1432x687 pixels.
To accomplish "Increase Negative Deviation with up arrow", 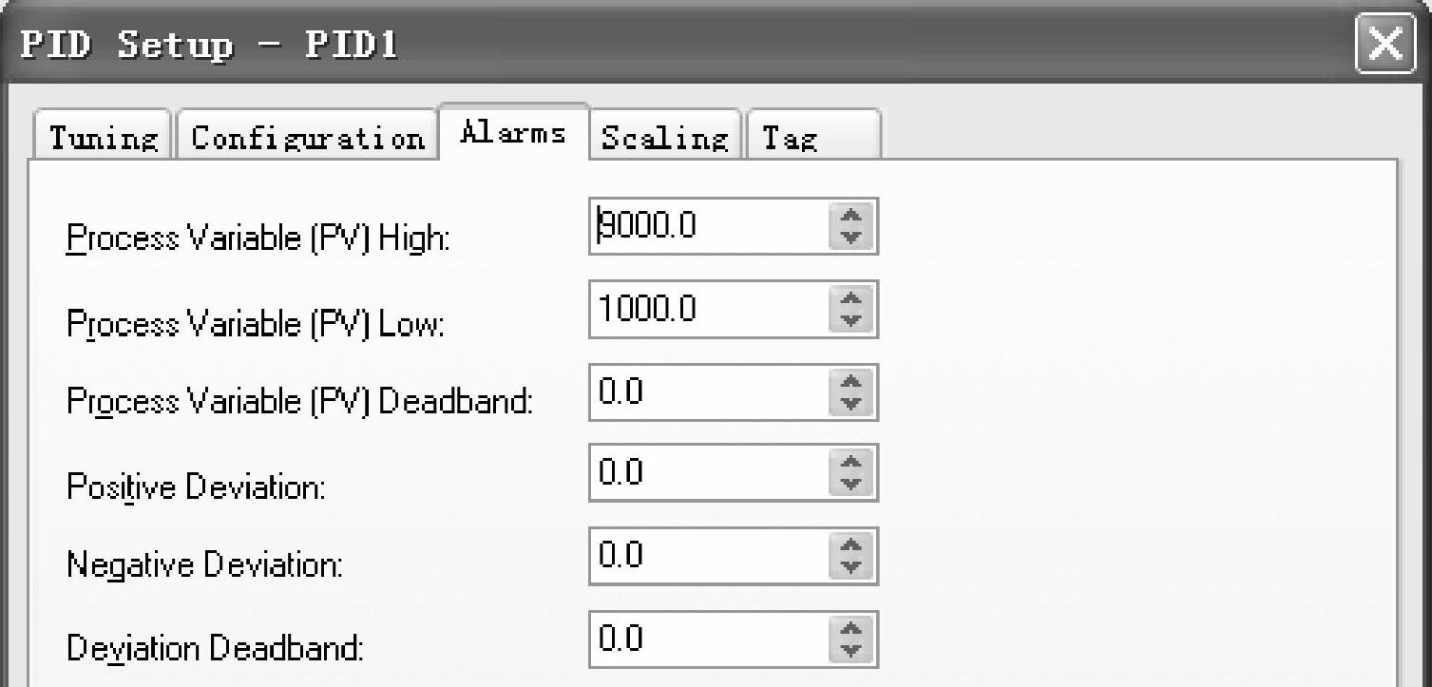I will (x=853, y=544).
